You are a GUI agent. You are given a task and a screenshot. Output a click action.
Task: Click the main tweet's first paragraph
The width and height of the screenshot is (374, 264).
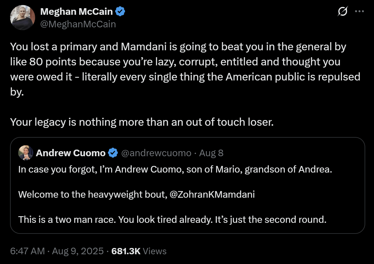point(185,69)
